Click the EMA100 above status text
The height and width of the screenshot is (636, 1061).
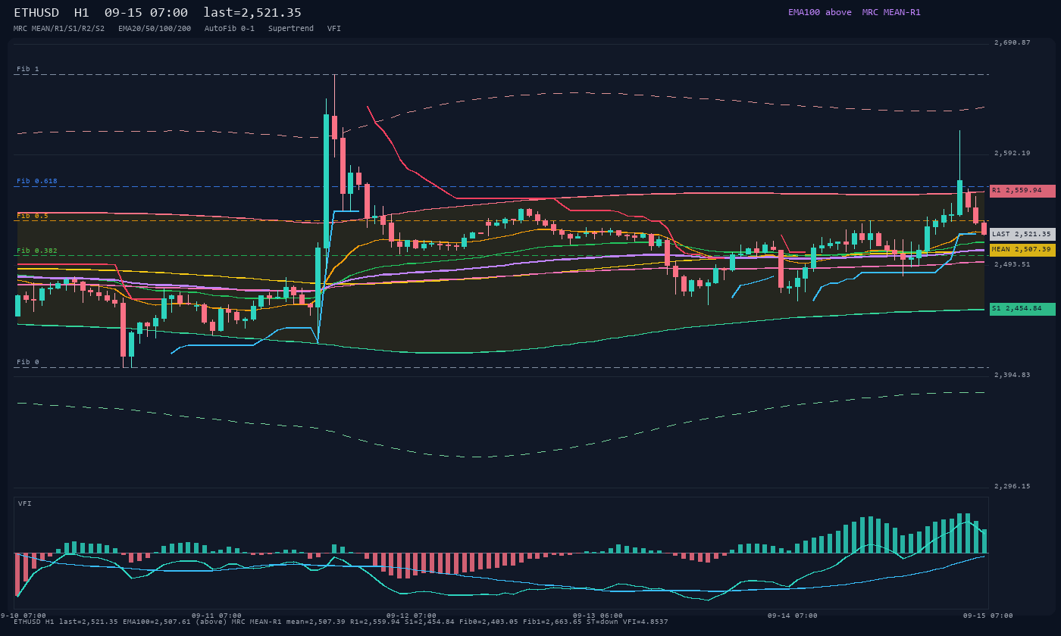point(820,12)
